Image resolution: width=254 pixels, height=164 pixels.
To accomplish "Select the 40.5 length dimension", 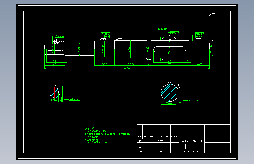I will coord(199,64).
